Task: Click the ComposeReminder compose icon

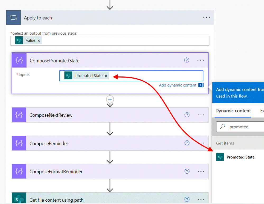Action: (x=19, y=143)
